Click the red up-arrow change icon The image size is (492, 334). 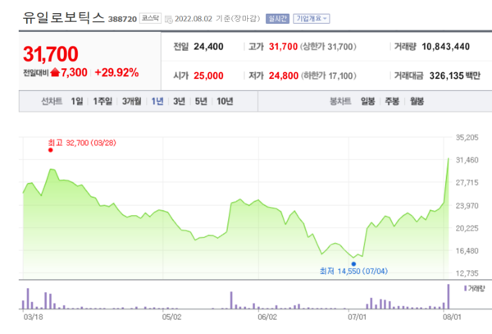pyautogui.click(x=55, y=72)
